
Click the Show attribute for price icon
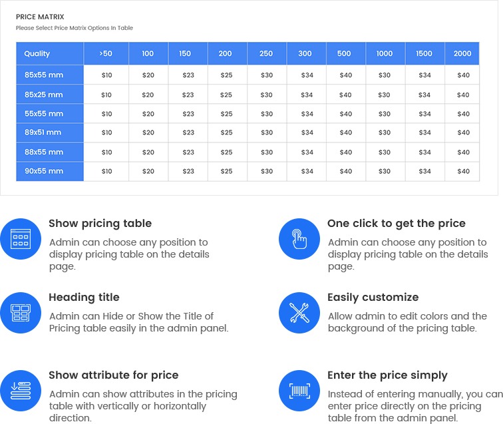click(21, 390)
